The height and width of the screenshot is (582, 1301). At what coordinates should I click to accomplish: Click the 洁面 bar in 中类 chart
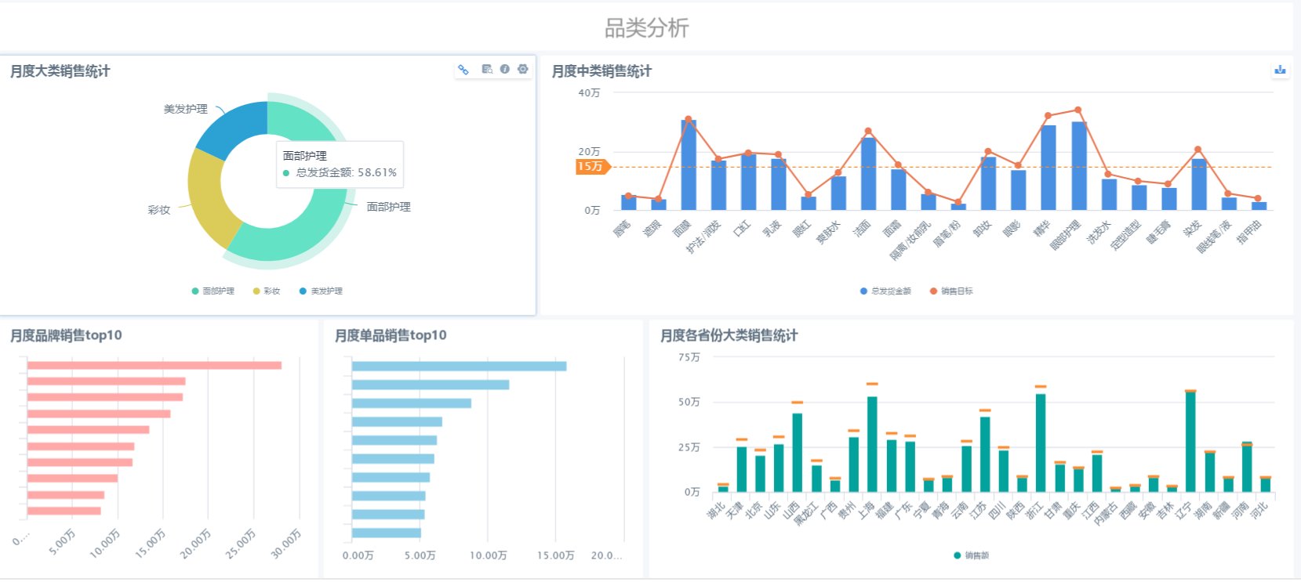point(868,174)
